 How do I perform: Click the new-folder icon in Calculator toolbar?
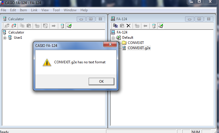tap(37, 26)
